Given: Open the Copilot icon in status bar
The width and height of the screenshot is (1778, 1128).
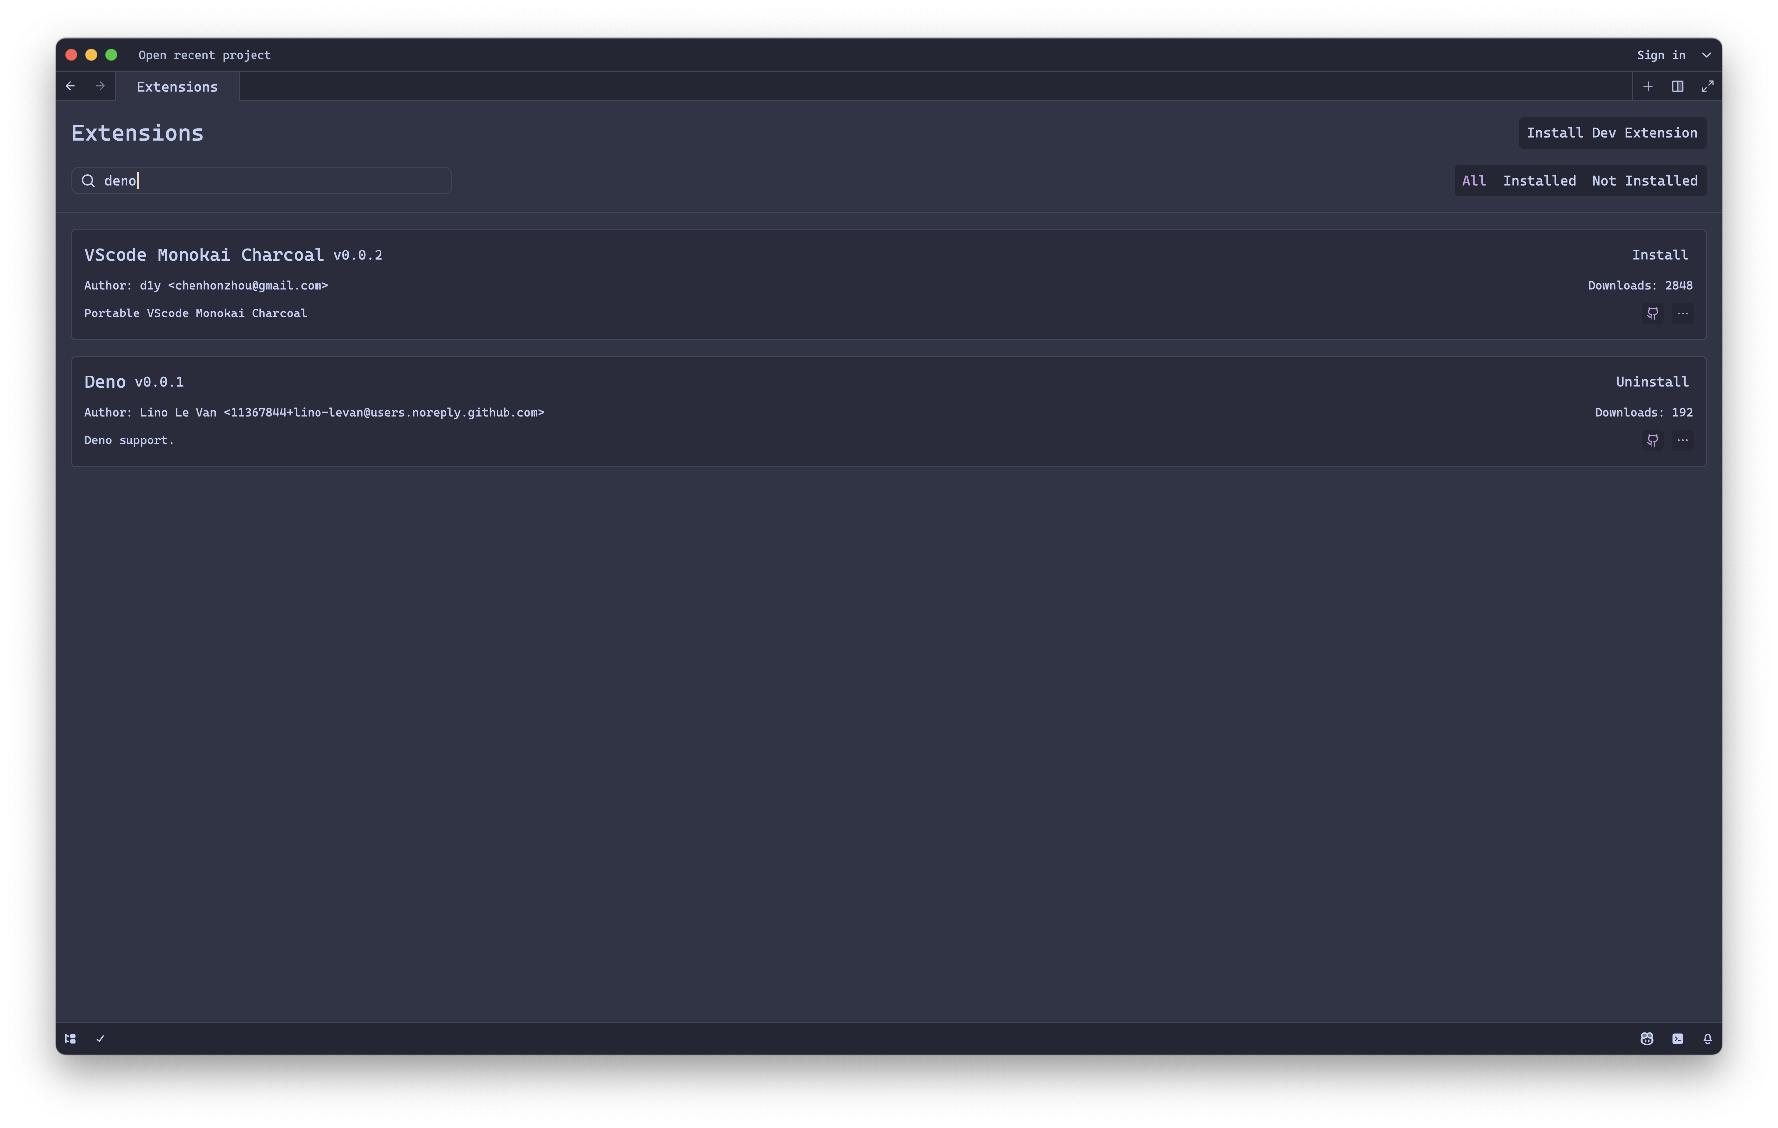Looking at the screenshot, I should click(x=1647, y=1039).
